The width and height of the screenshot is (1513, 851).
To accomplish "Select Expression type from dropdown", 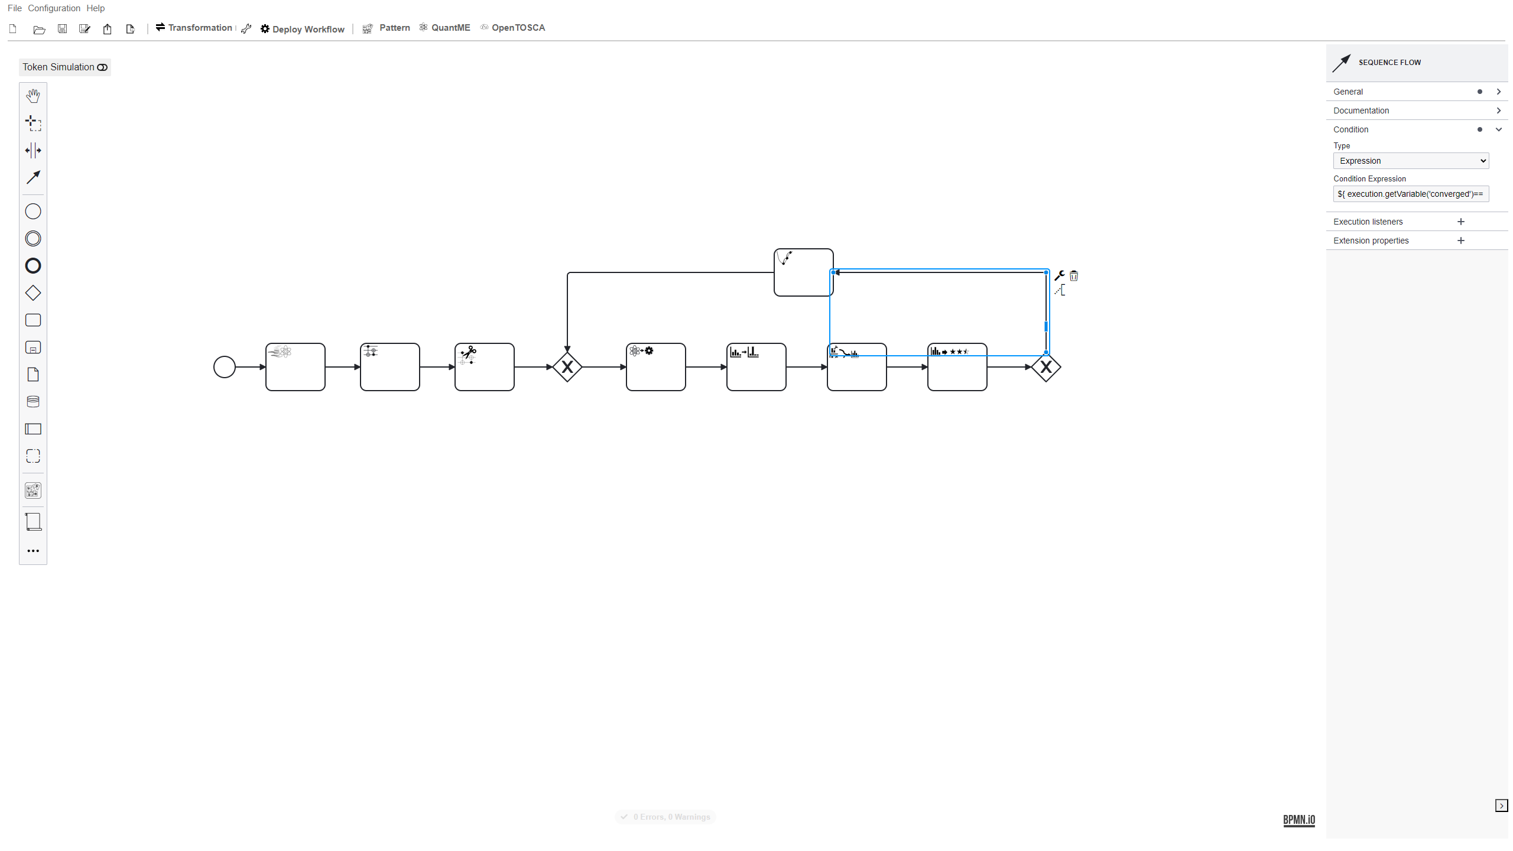I will coord(1410,160).
